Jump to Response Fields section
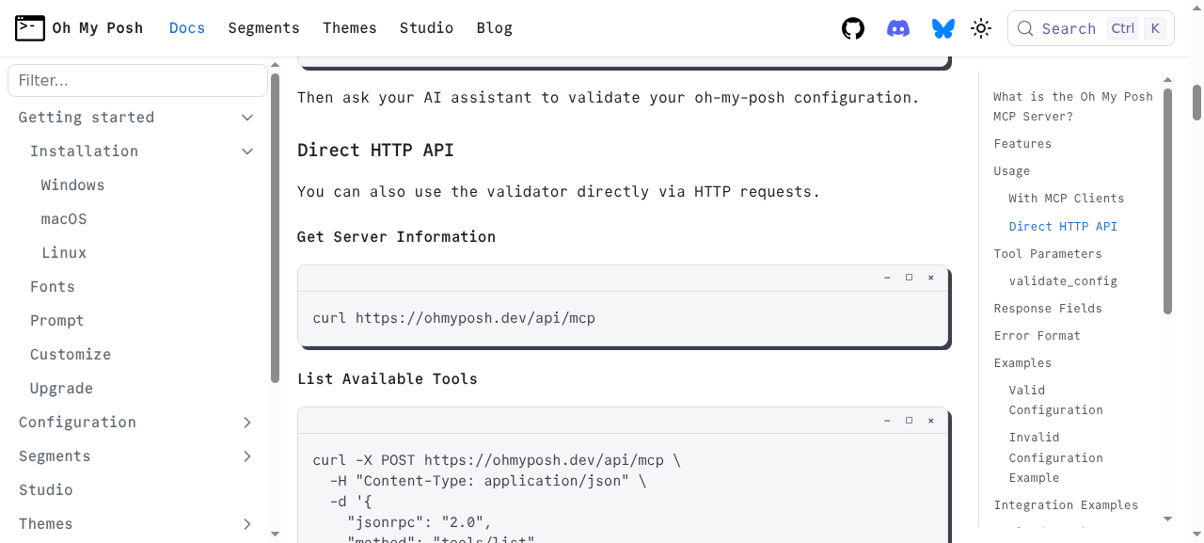This screenshot has height=543, width=1204. [1048, 309]
